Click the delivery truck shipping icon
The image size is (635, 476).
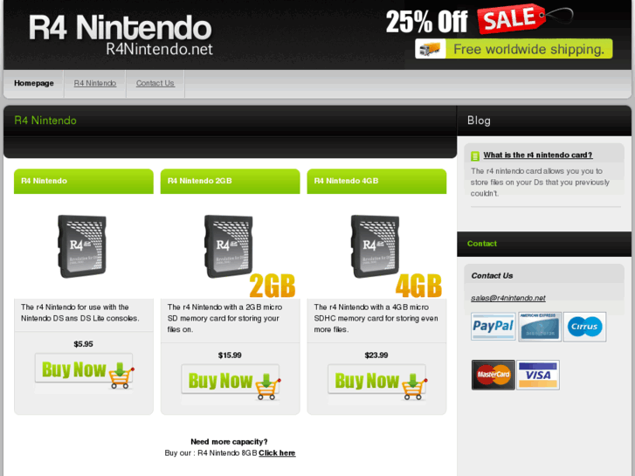pyautogui.click(x=430, y=49)
